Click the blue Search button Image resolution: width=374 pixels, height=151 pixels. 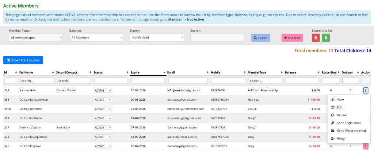[x=260, y=38]
